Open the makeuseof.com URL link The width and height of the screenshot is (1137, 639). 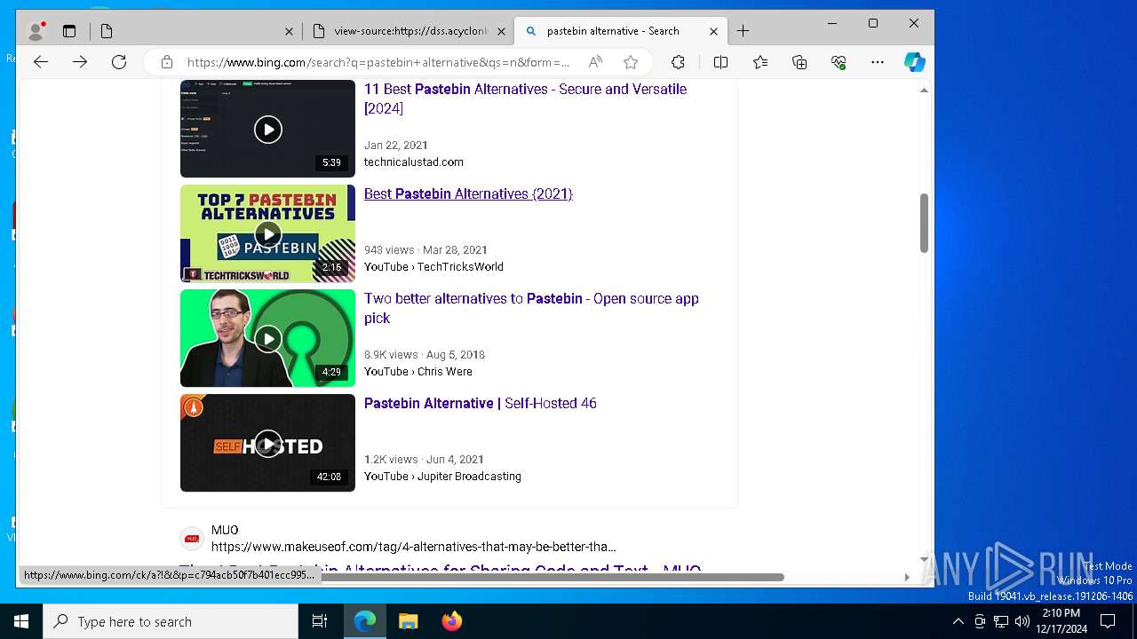tap(413, 547)
